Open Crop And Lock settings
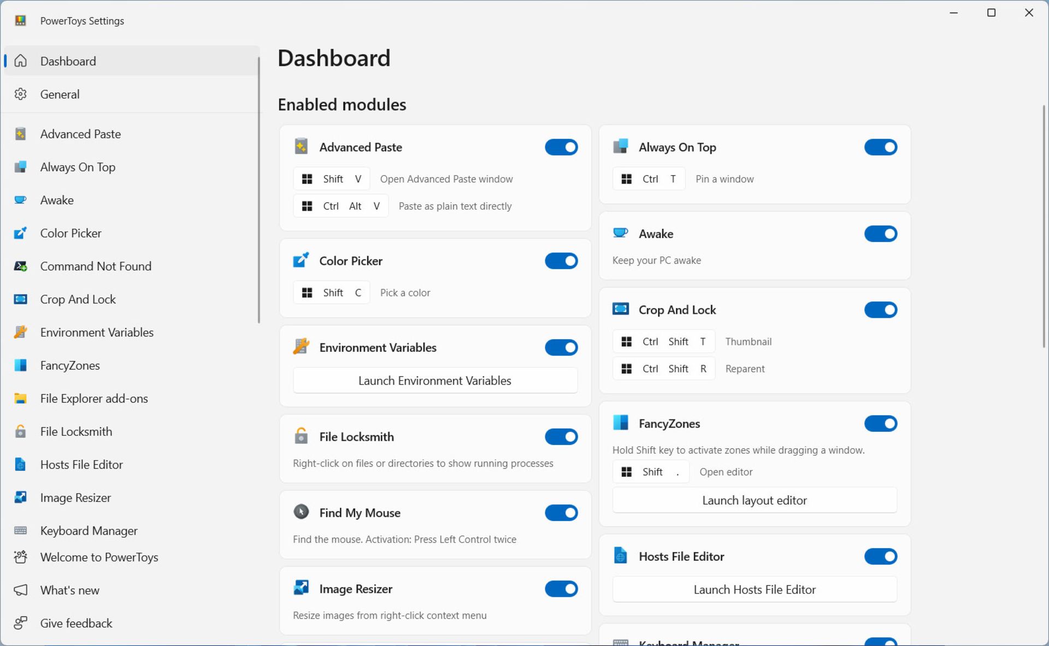 tap(78, 299)
